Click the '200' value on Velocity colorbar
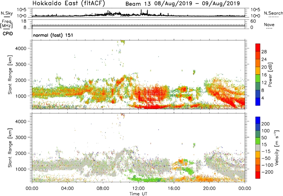The height and width of the screenshot is (196, 283). click(x=266, y=124)
